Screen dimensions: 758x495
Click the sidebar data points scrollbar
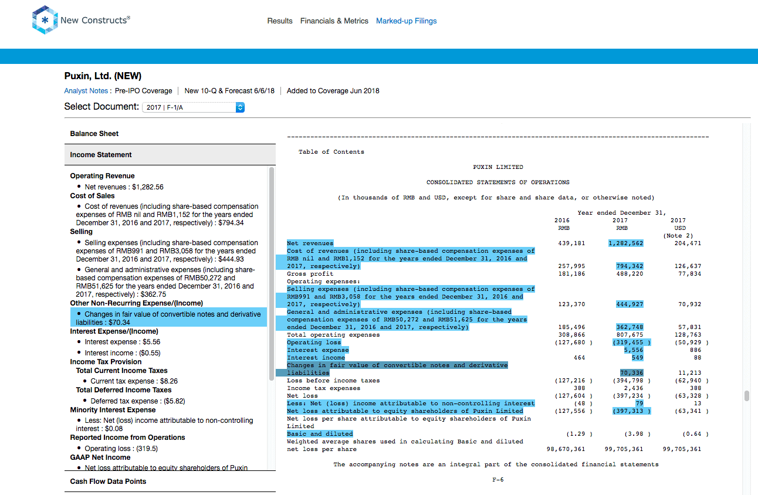point(272,274)
